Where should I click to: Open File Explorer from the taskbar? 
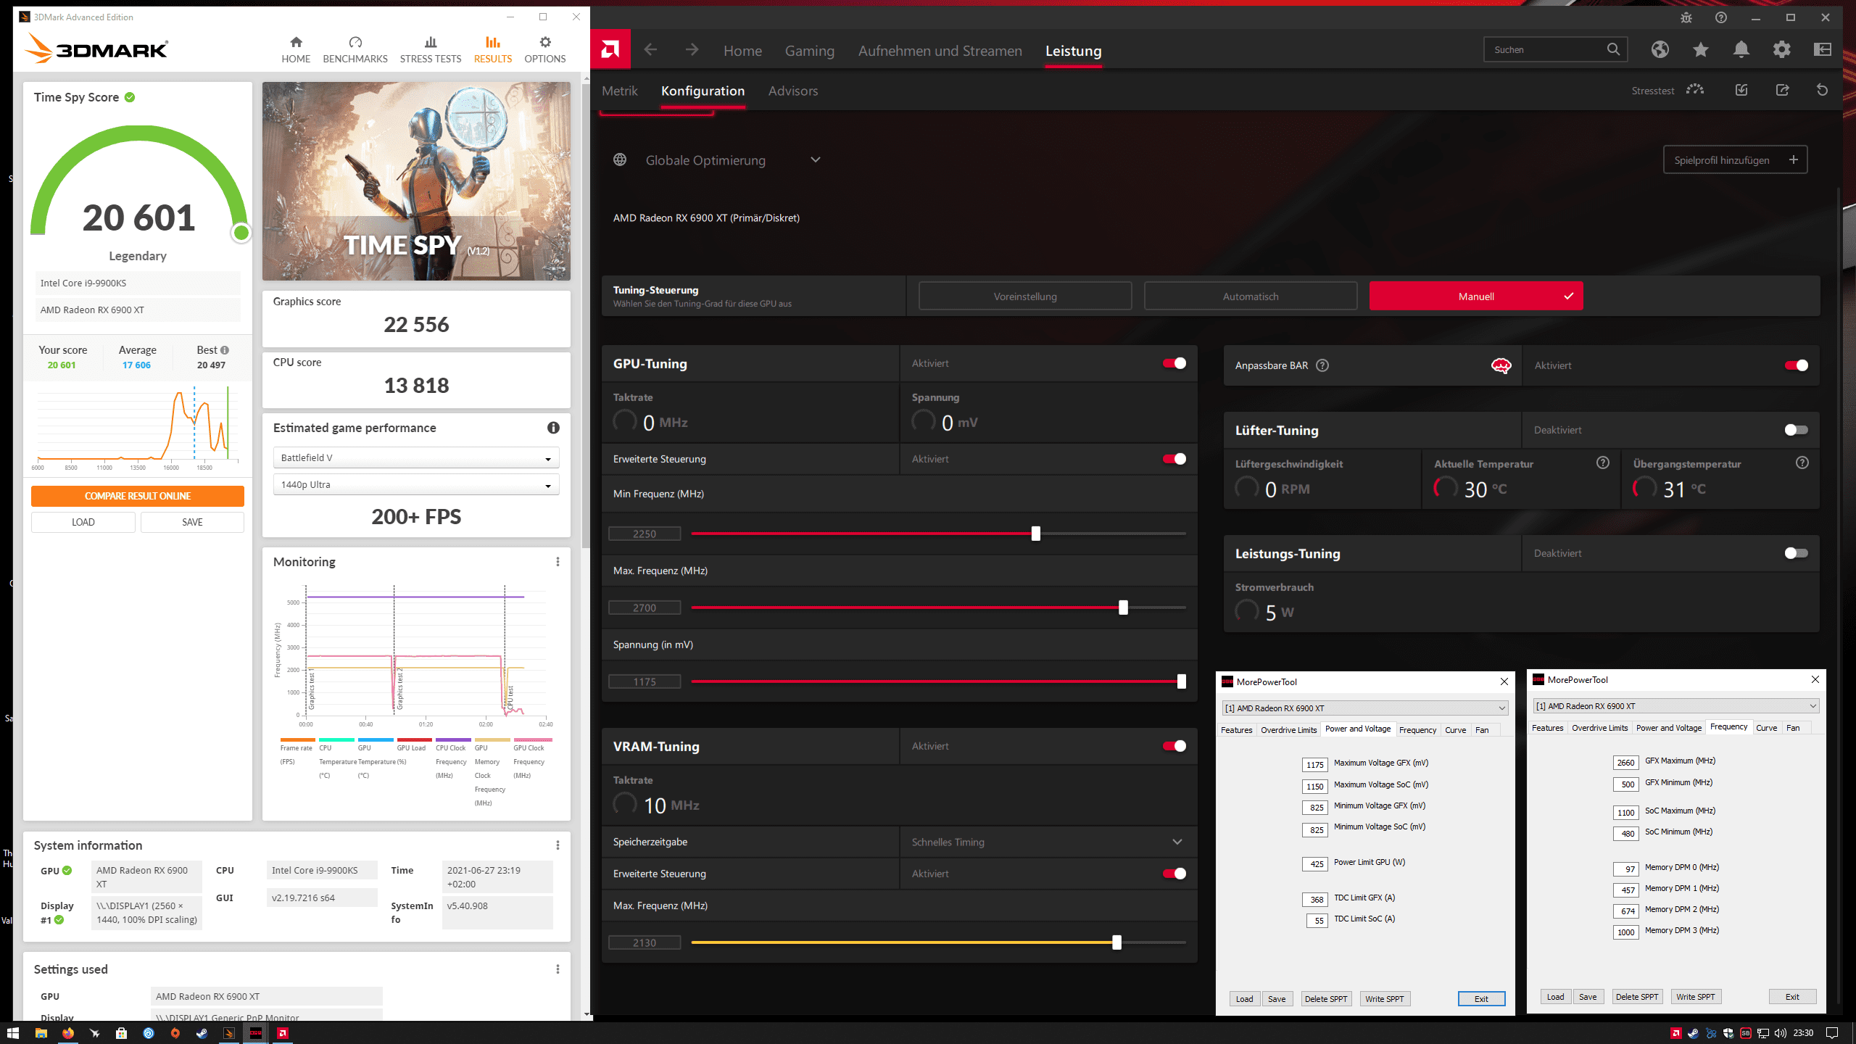(41, 1033)
